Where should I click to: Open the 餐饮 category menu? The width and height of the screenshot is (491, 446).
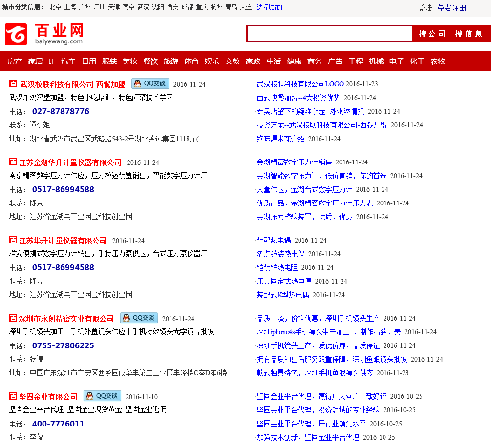tap(150, 61)
